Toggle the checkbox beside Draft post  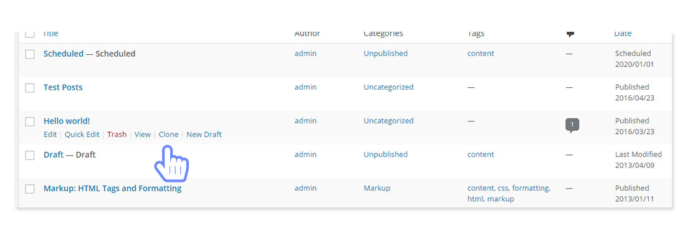pyautogui.click(x=30, y=155)
